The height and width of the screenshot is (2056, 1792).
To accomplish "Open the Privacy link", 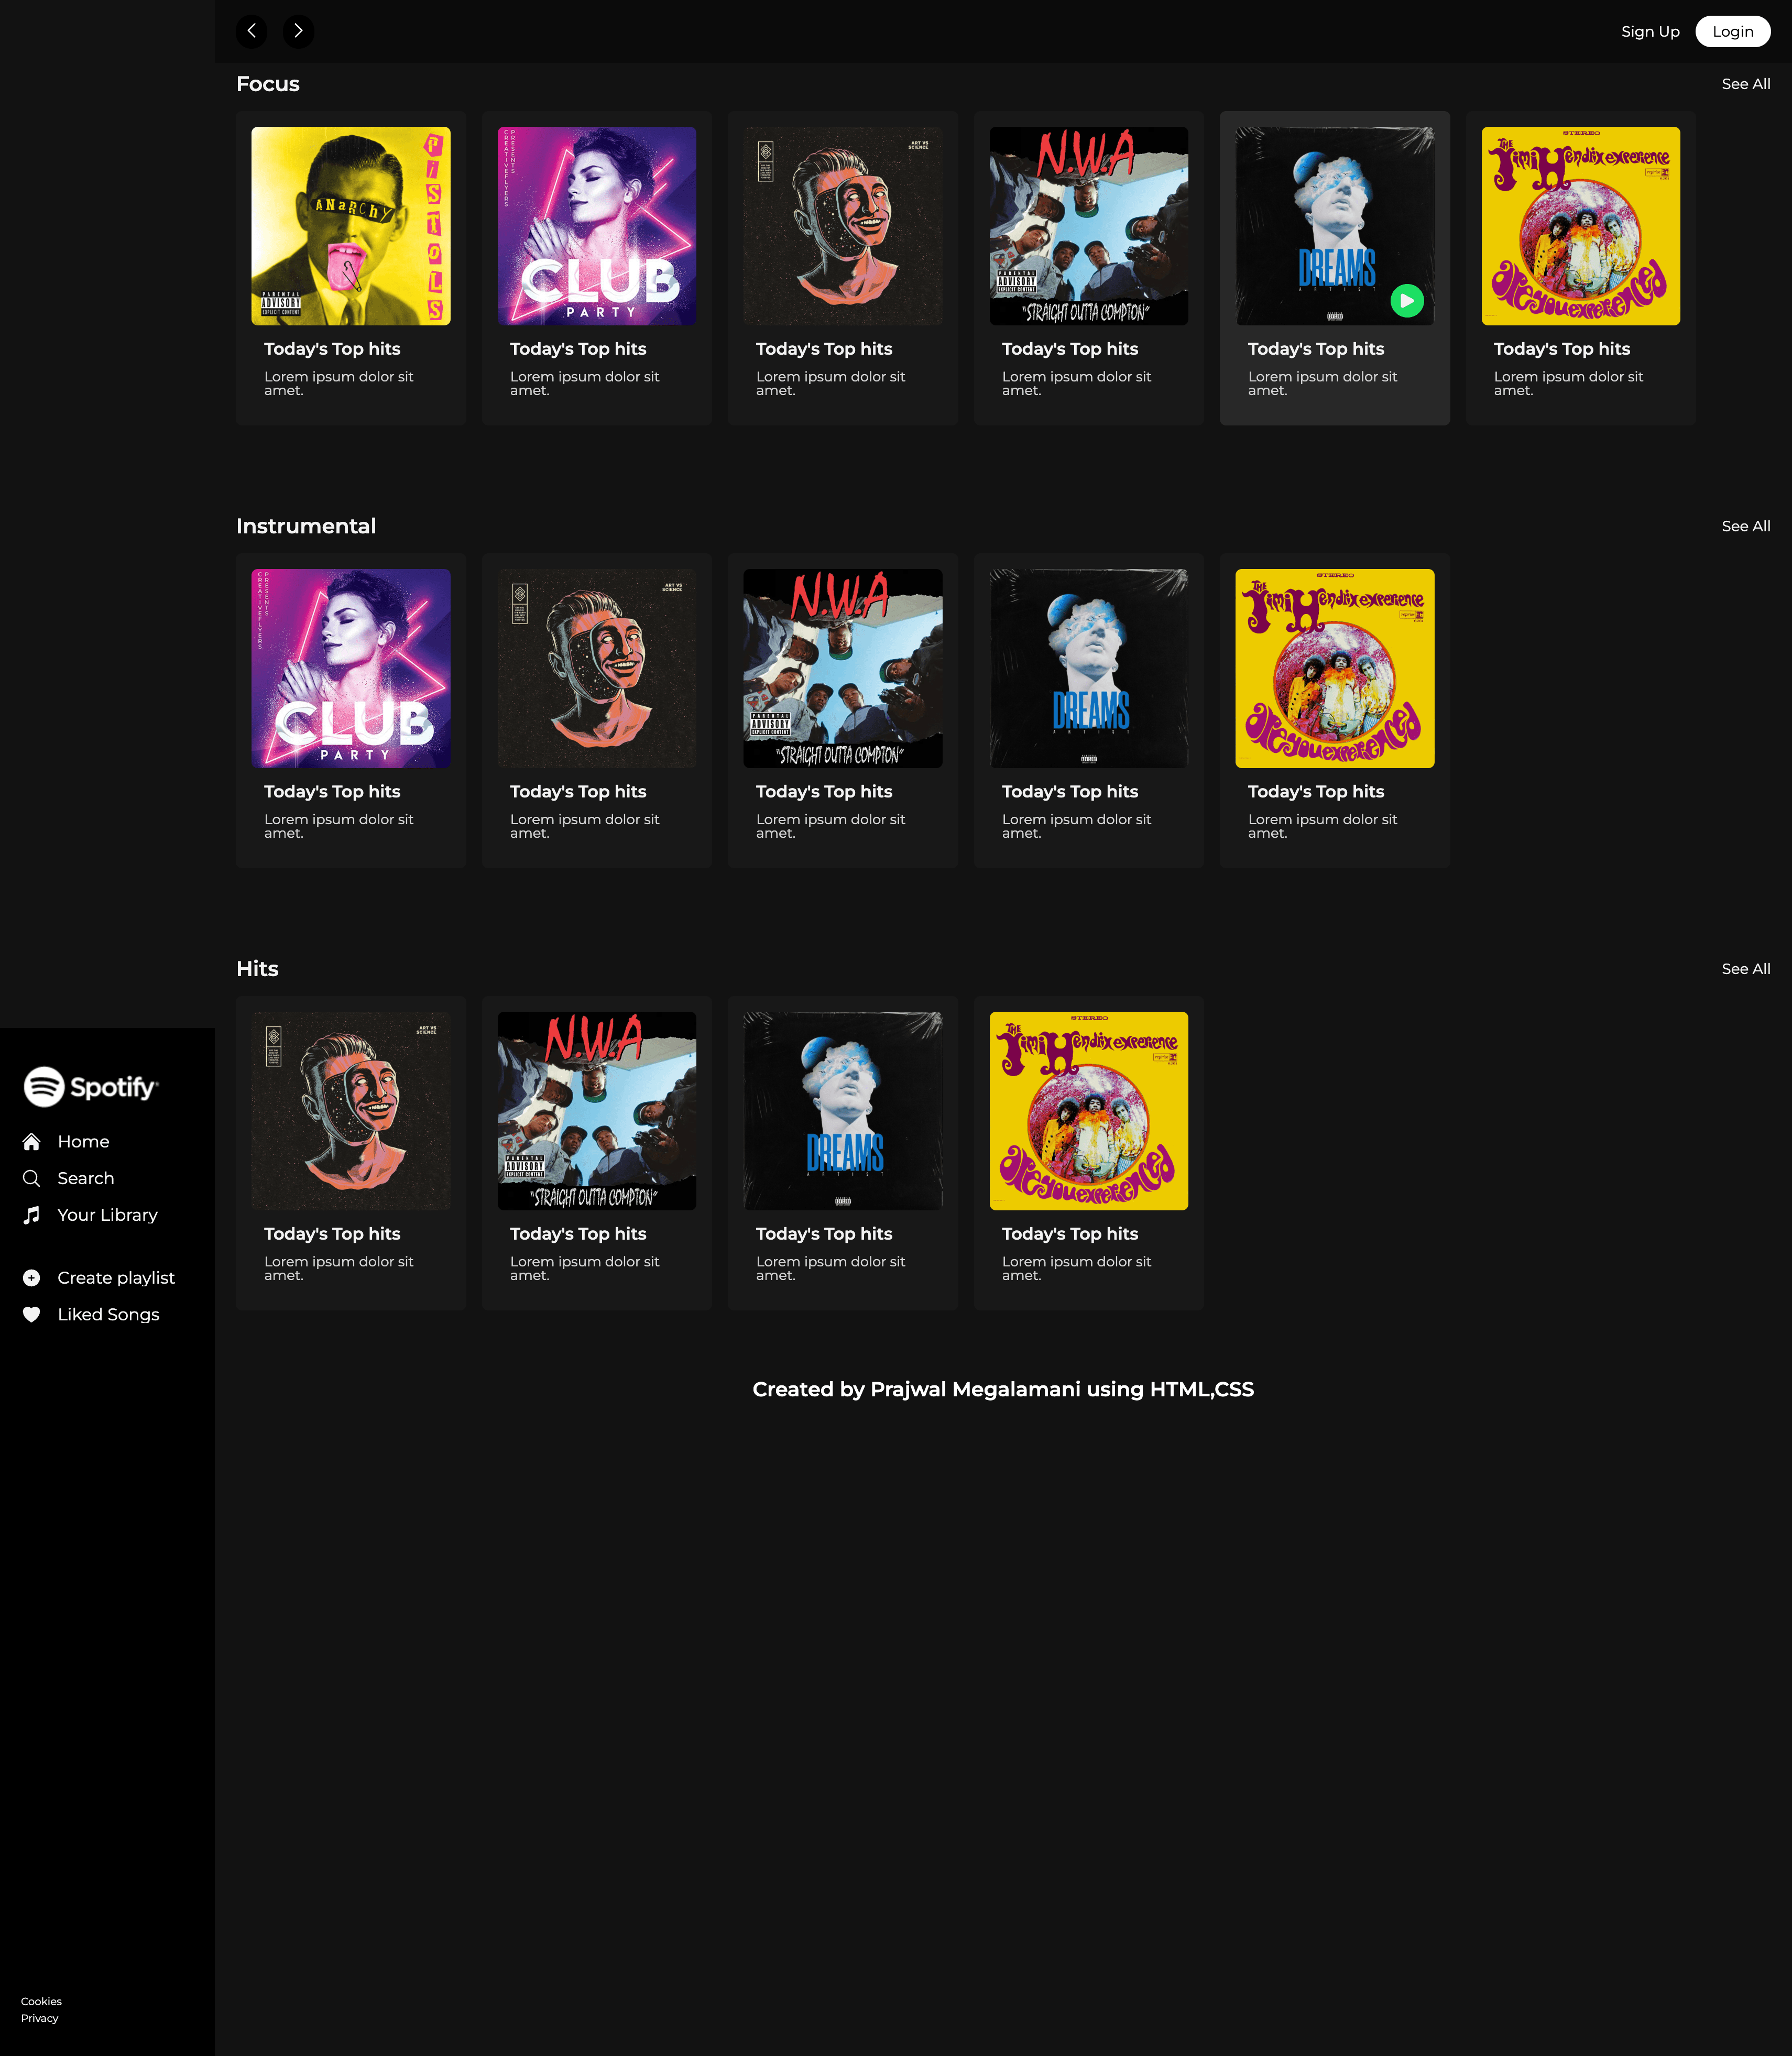I will click(40, 2018).
